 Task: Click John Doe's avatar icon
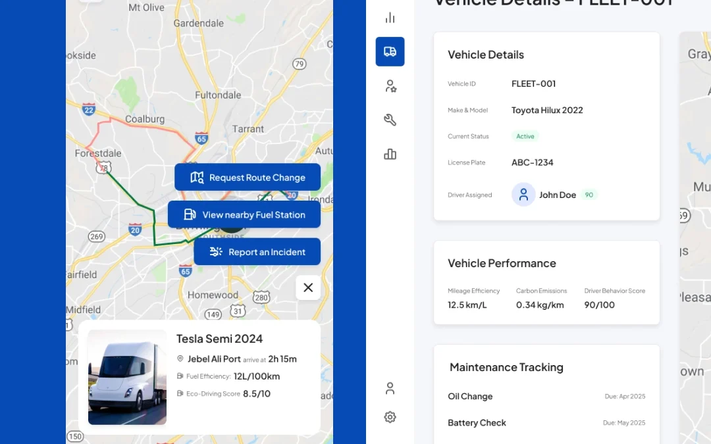[523, 195]
